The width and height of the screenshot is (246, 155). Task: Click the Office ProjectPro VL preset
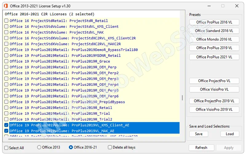214,81
